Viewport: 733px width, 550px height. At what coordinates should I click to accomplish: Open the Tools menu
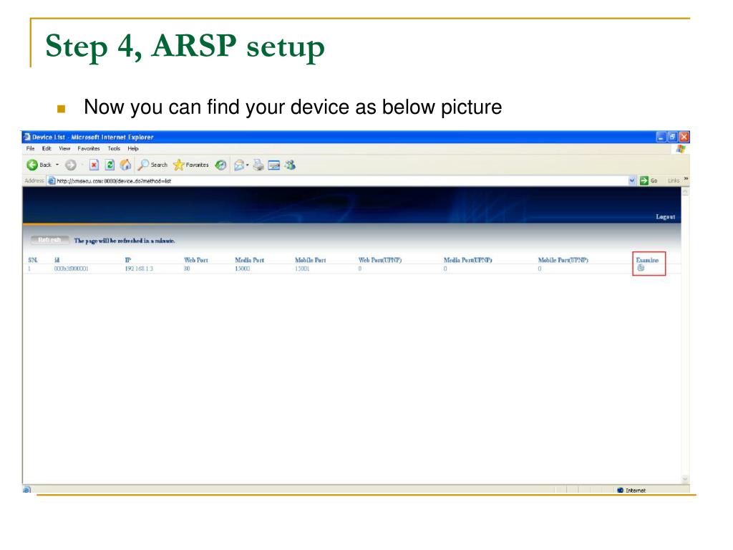click(114, 148)
